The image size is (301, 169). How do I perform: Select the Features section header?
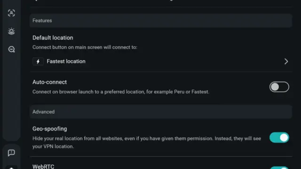point(161,21)
